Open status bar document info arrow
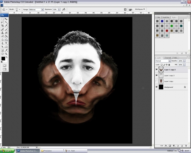This screenshot has width=191, height=153. 37,147
